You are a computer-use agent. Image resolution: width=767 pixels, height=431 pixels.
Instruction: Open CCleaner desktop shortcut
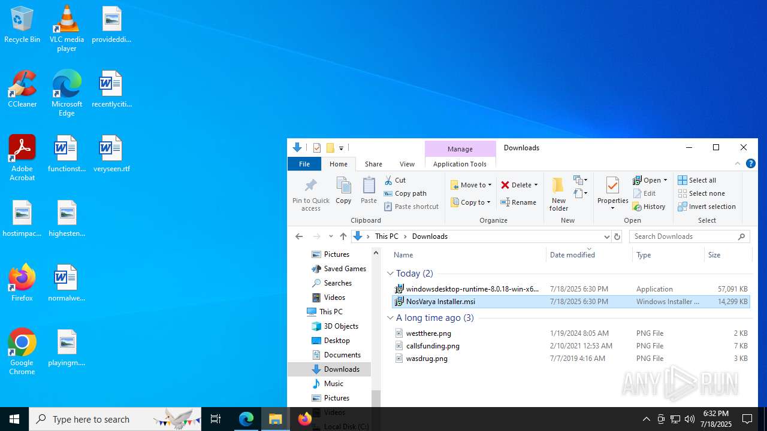(x=22, y=90)
